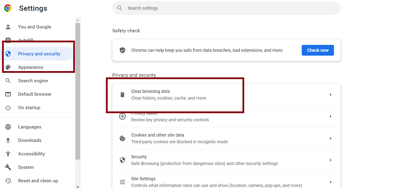413x189 pixels.
Task: Click the sidebar scrollbar up arrow
Action: (x=78, y=20)
